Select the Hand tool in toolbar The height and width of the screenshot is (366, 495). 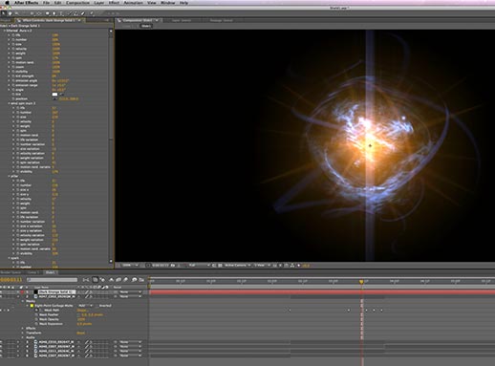click(x=10, y=13)
